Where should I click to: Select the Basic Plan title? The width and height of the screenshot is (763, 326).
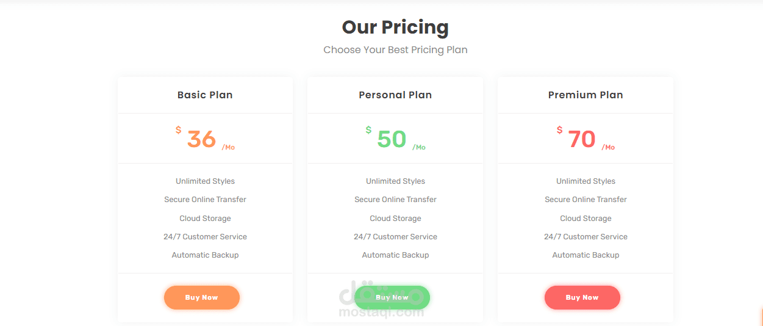(x=205, y=95)
